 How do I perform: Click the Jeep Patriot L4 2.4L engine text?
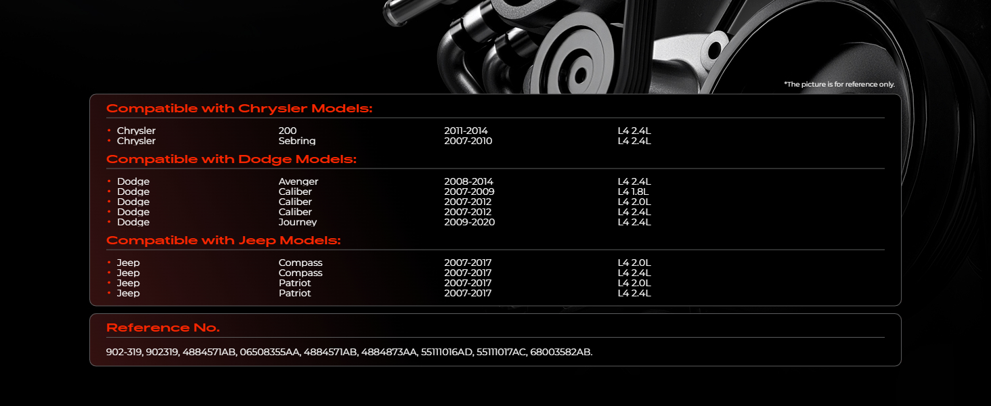[634, 293]
